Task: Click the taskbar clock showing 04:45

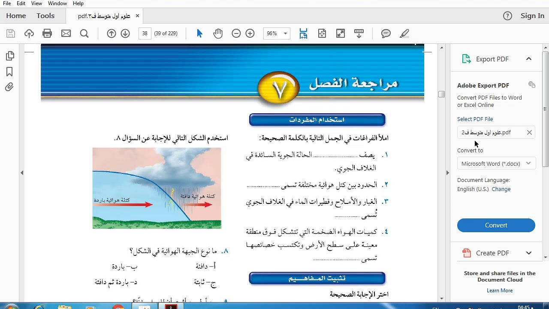Action: point(526,307)
